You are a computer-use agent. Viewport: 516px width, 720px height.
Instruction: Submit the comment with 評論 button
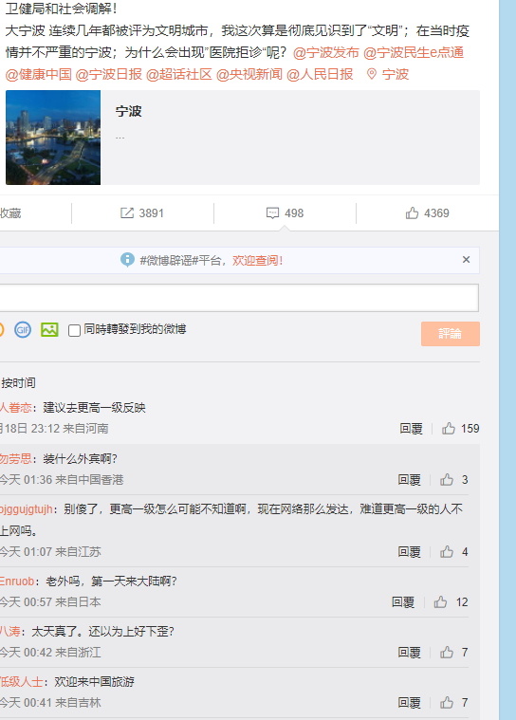[451, 334]
